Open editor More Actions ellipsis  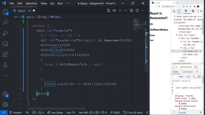pos(143,11)
